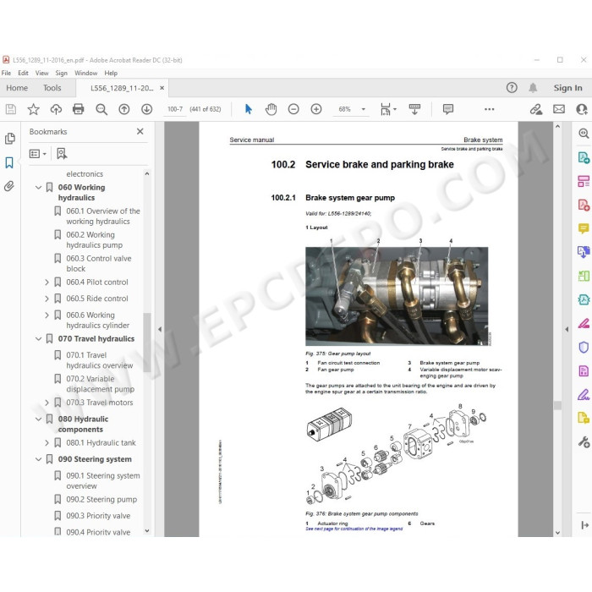Click the Sign In button

567,88
